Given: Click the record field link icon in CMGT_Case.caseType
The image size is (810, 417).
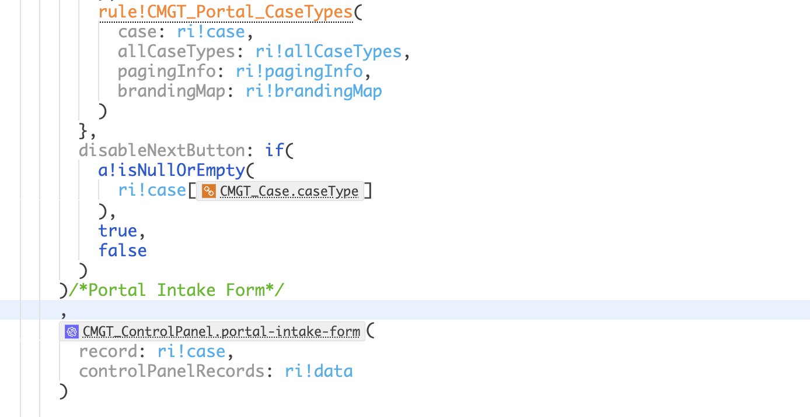Looking at the screenshot, I should 209,191.
